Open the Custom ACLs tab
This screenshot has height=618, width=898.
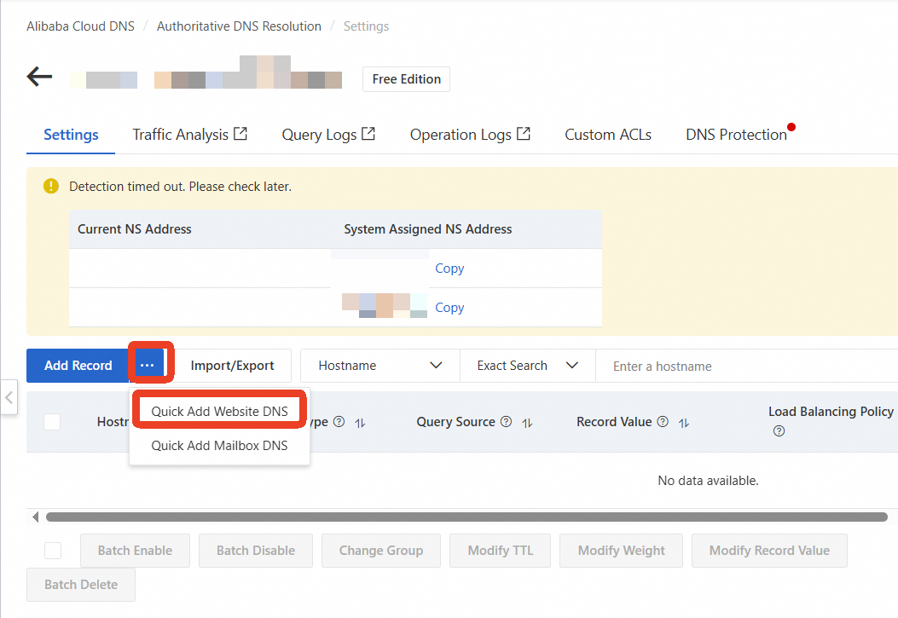[x=608, y=135]
